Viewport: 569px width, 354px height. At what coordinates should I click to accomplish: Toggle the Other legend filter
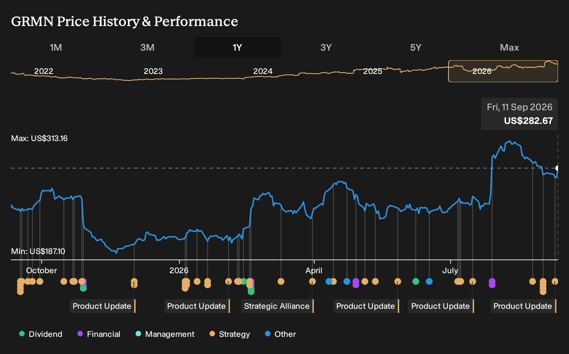(x=280, y=334)
